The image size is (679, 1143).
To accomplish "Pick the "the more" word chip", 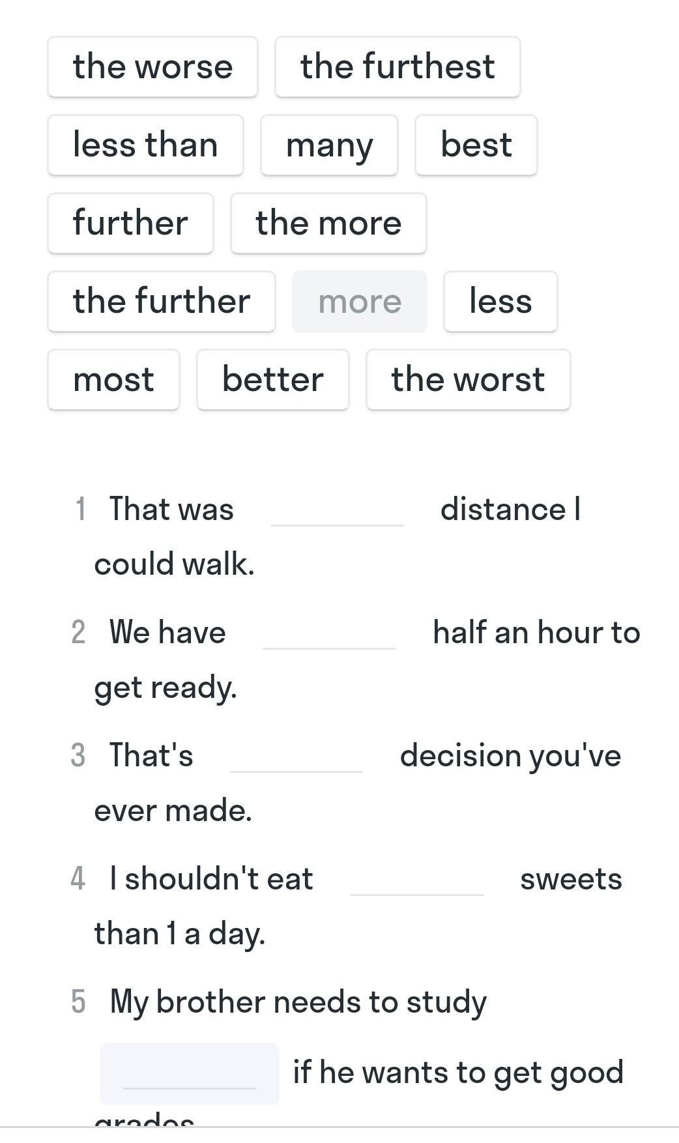I will click(x=328, y=224).
